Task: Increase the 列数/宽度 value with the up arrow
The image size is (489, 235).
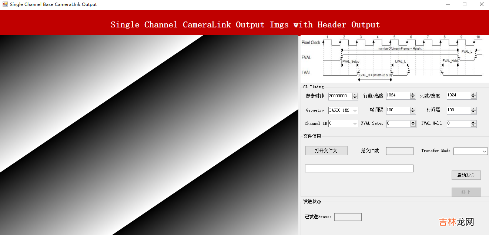Action: tap(473, 95)
